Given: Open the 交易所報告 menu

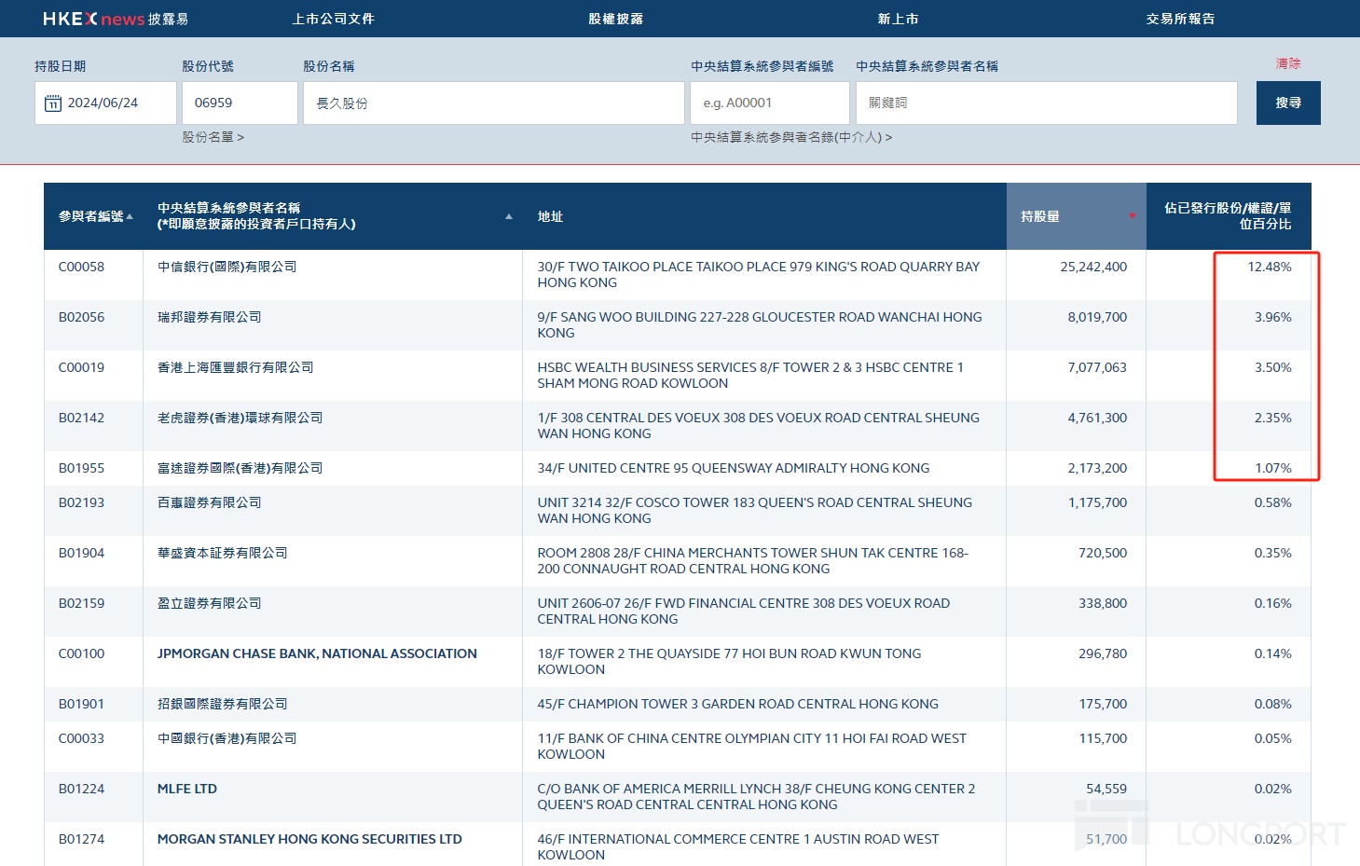Looking at the screenshot, I should point(1180,19).
